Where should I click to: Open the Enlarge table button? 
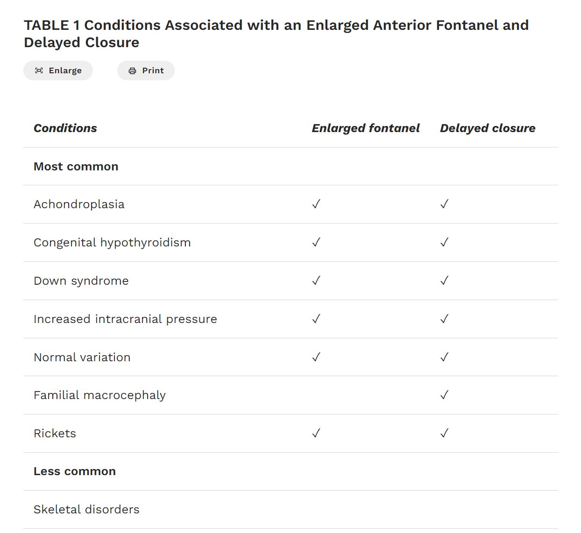[58, 70]
